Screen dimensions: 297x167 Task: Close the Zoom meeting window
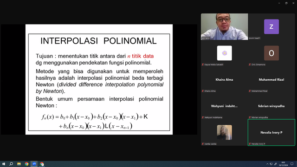293,3
